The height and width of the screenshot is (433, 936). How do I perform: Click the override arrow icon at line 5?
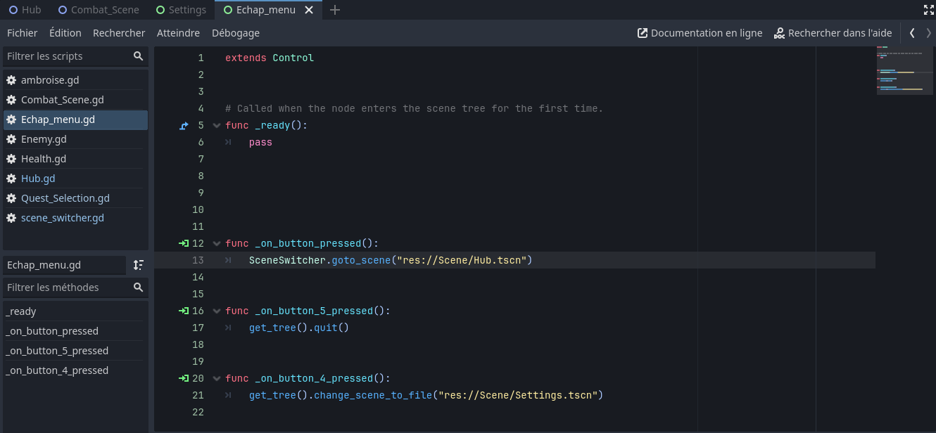(184, 125)
